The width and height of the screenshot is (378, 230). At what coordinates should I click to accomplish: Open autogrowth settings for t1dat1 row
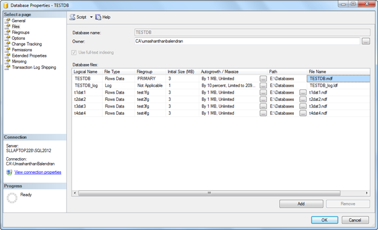[264, 92]
